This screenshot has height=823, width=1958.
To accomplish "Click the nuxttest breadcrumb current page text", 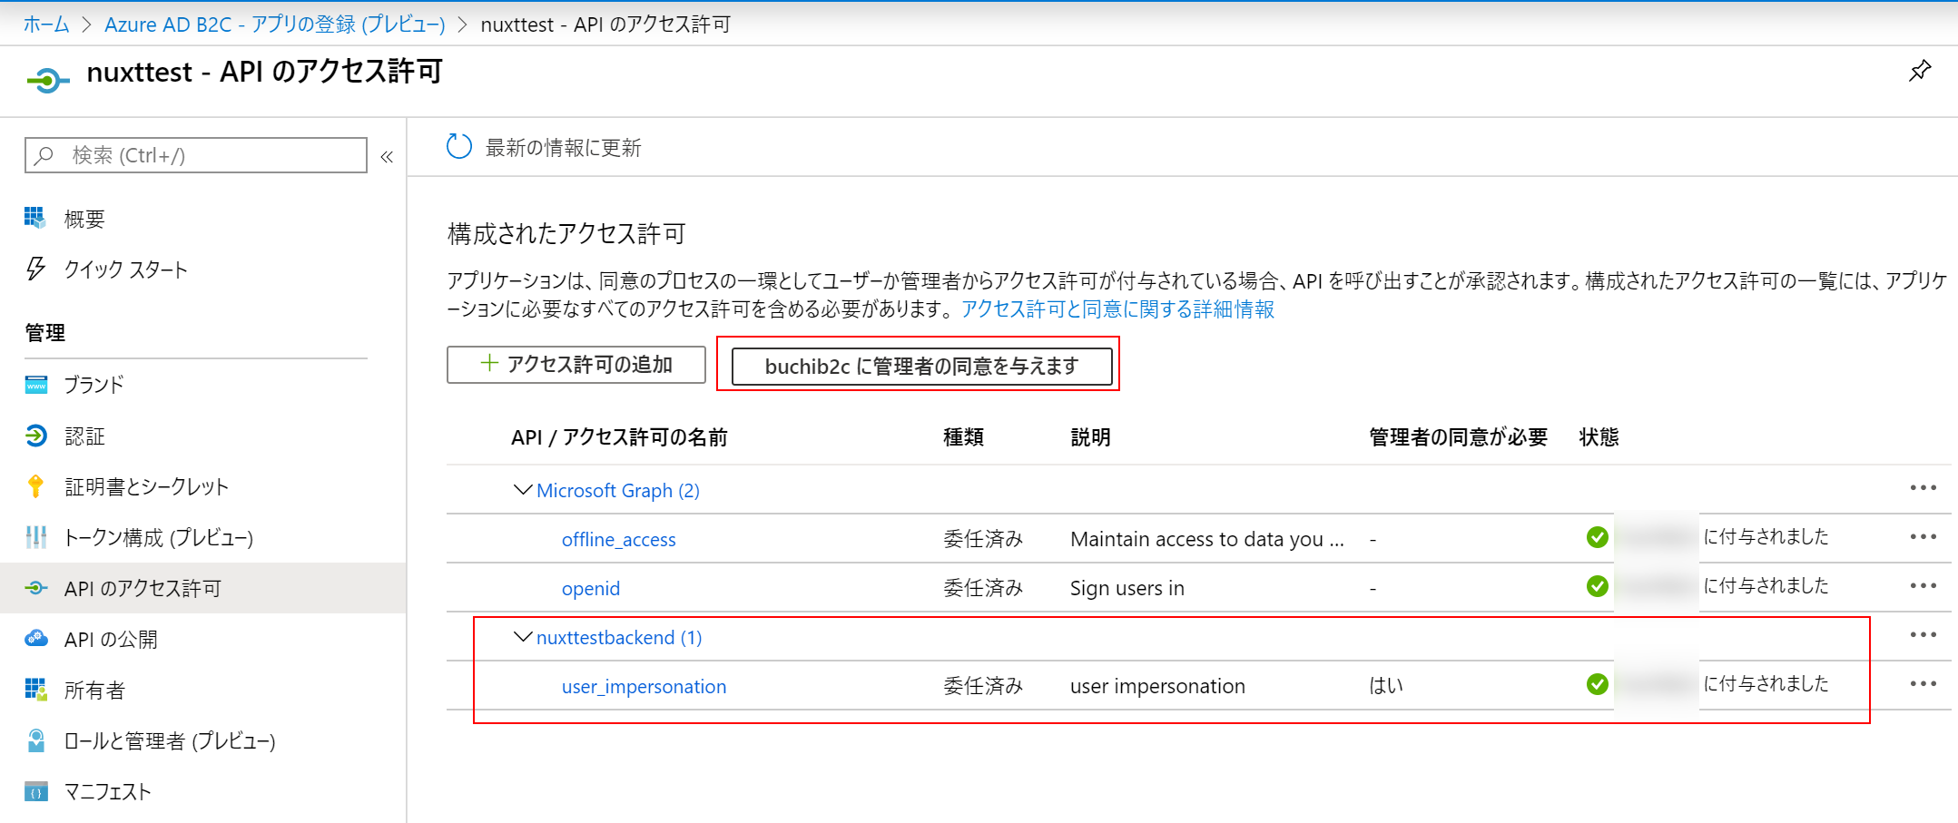I will click(x=605, y=24).
